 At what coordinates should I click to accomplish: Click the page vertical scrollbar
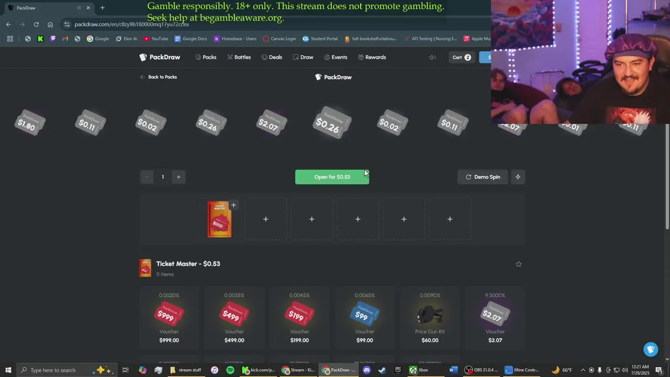667,177
